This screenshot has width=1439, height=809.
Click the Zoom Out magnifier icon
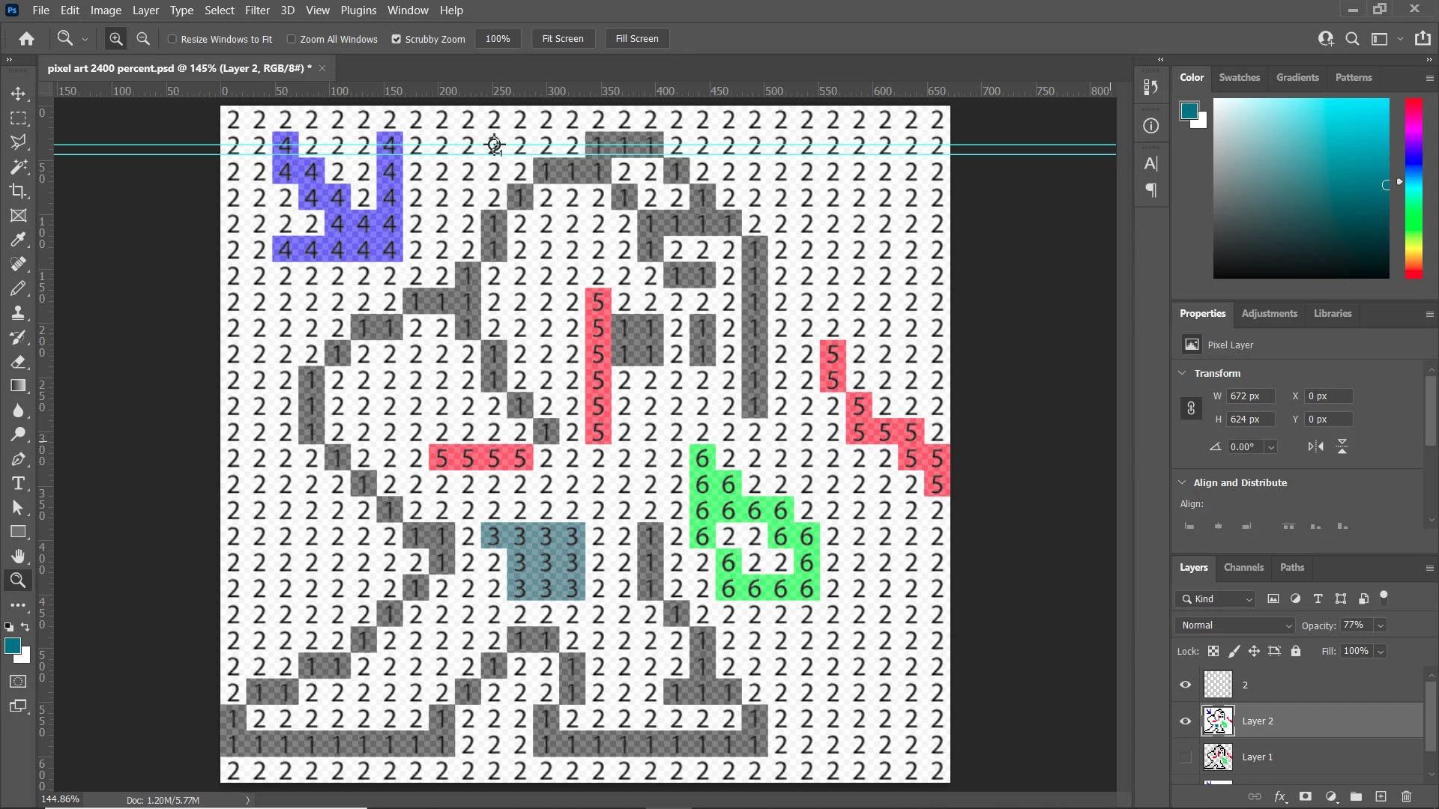(x=143, y=39)
